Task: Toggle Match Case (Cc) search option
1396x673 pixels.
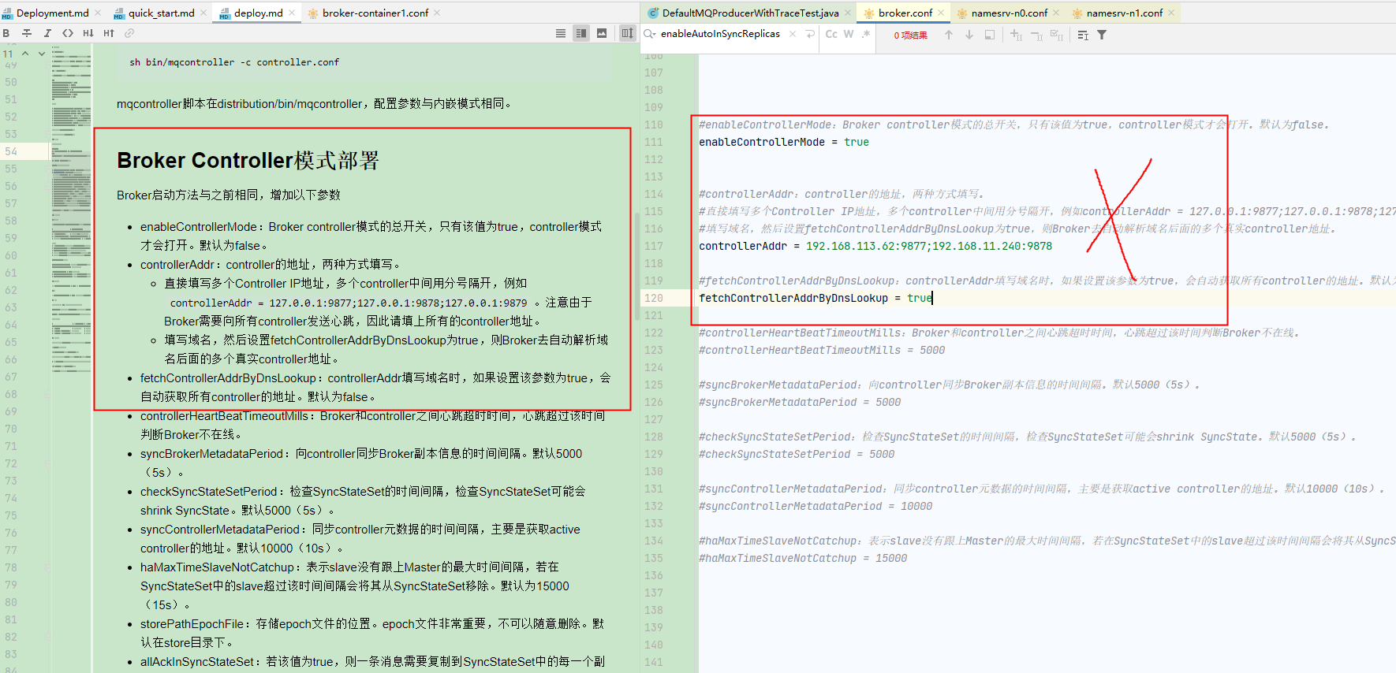Action: (x=831, y=34)
